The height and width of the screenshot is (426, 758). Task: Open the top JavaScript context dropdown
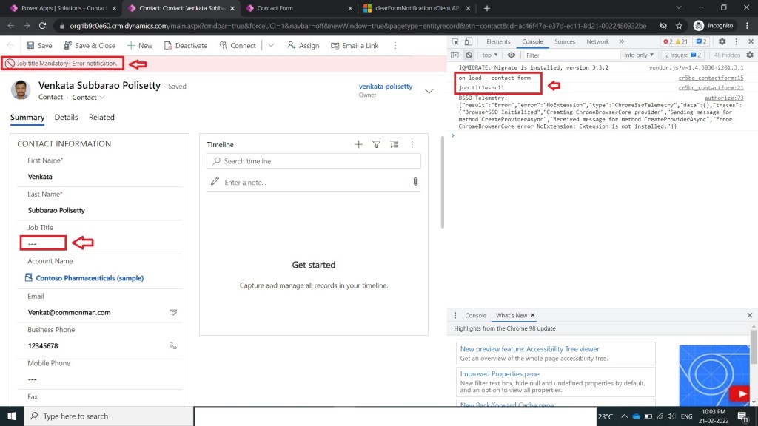click(490, 55)
